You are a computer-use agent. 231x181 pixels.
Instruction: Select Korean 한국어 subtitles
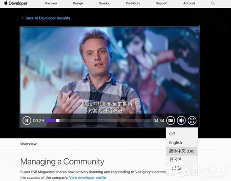182,159
